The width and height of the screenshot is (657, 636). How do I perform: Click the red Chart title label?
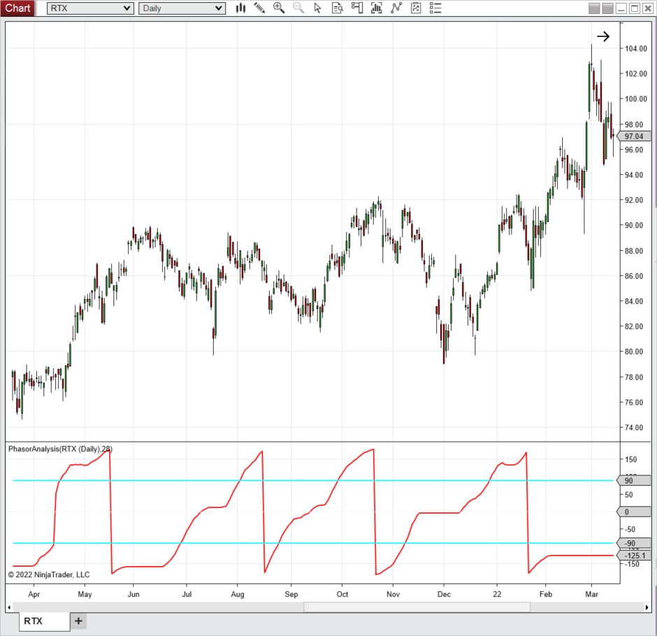17,8
